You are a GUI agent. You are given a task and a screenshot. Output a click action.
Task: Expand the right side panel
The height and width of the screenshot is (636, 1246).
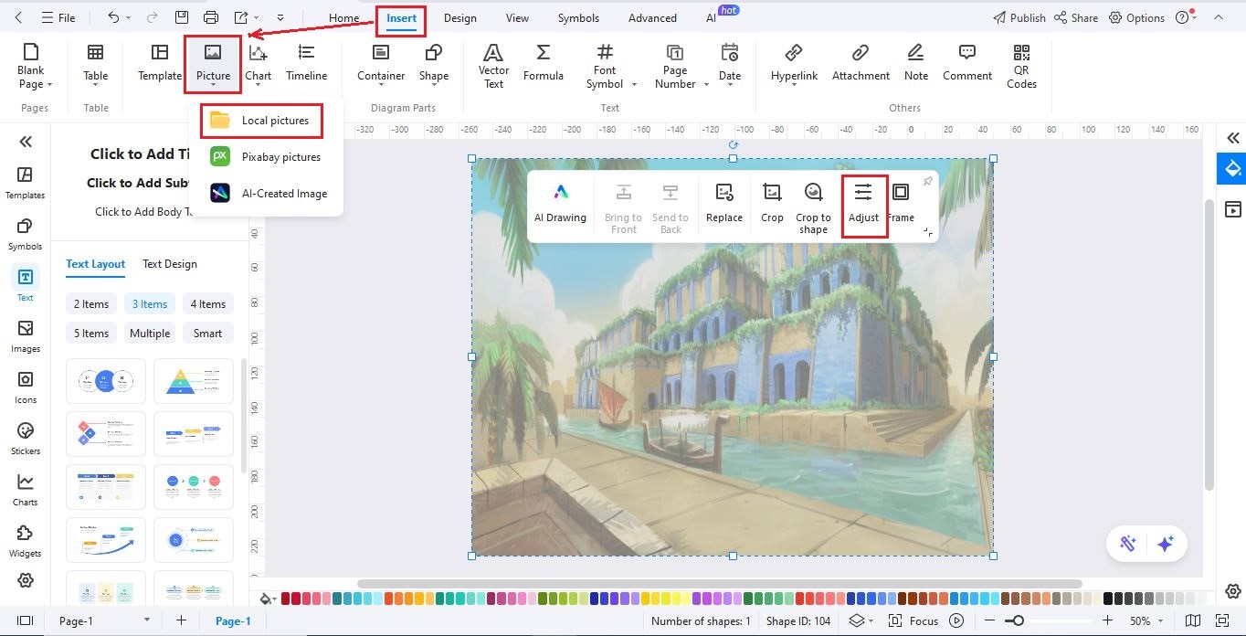coord(1233,138)
